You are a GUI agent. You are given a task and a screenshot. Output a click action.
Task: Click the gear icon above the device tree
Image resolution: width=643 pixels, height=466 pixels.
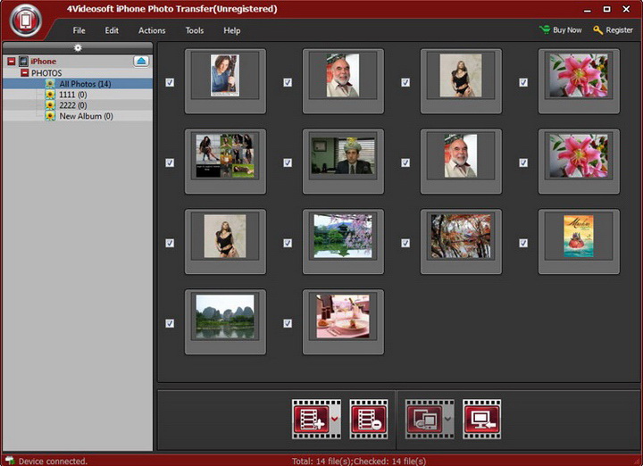click(78, 47)
